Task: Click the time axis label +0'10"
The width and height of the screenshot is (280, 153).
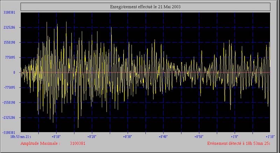Action: [x=56, y=137]
